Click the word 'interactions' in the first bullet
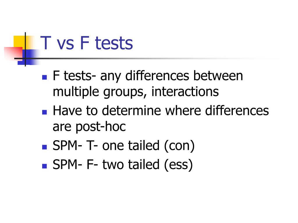 185,91
